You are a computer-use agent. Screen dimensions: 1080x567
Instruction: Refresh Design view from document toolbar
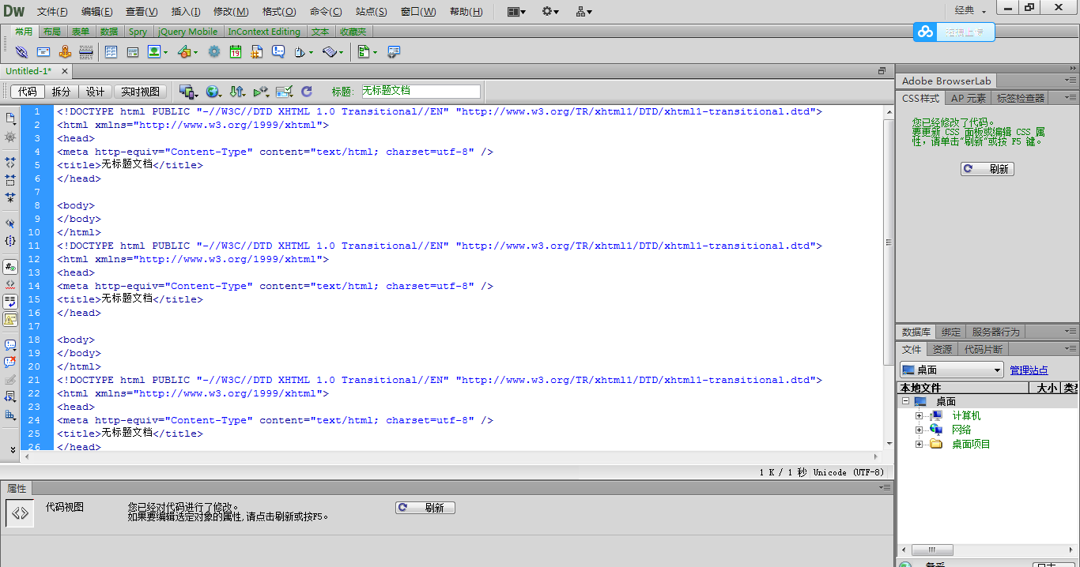tap(307, 92)
